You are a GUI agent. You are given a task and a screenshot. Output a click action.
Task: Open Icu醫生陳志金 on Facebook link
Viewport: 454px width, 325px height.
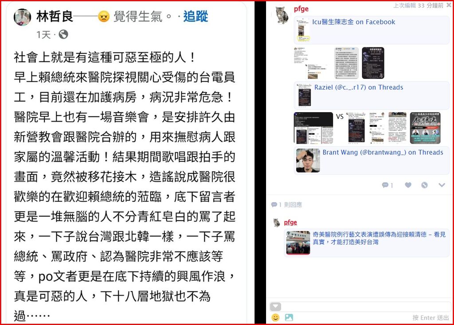[x=353, y=22]
